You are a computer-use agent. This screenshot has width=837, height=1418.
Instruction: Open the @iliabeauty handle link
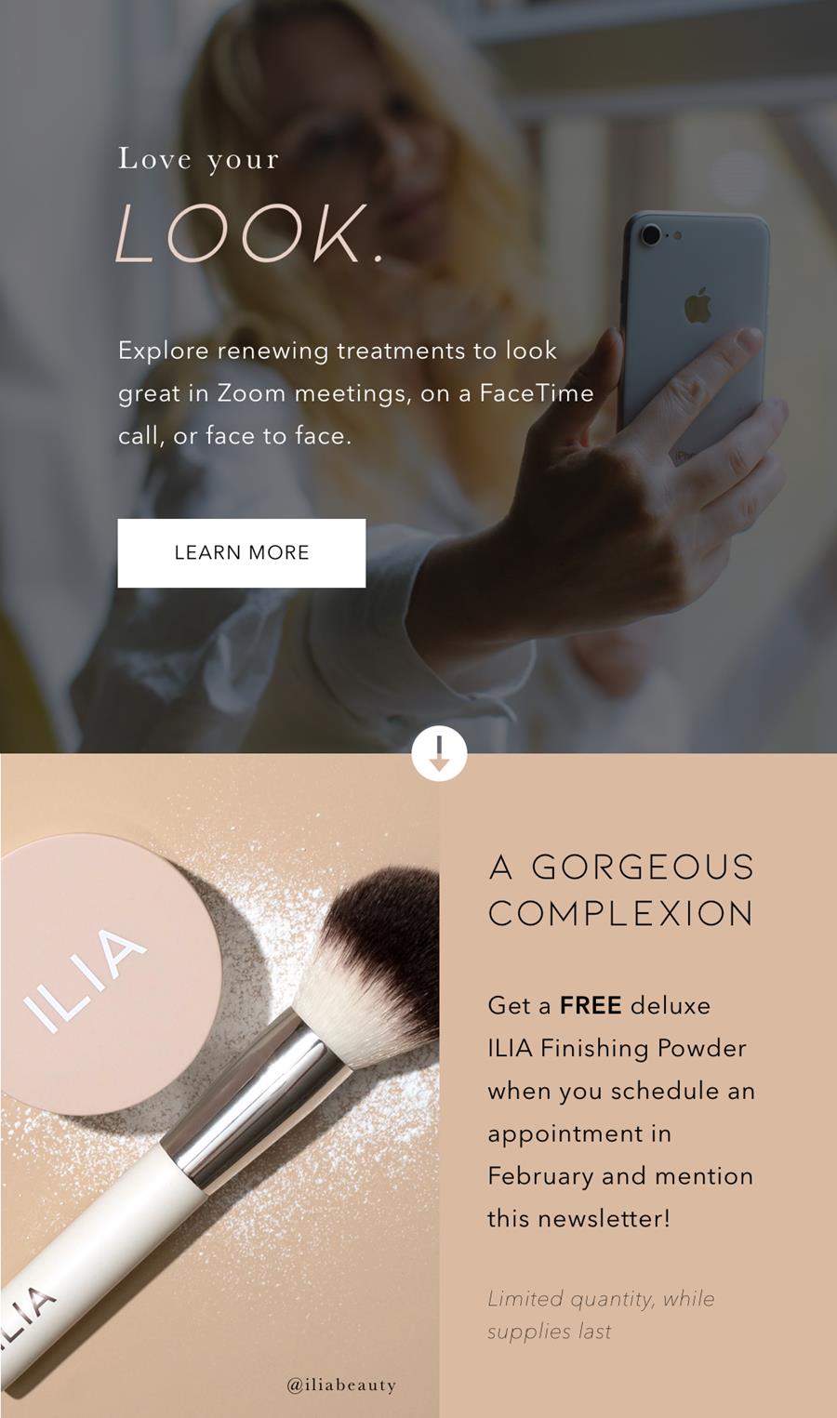point(341,1385)
